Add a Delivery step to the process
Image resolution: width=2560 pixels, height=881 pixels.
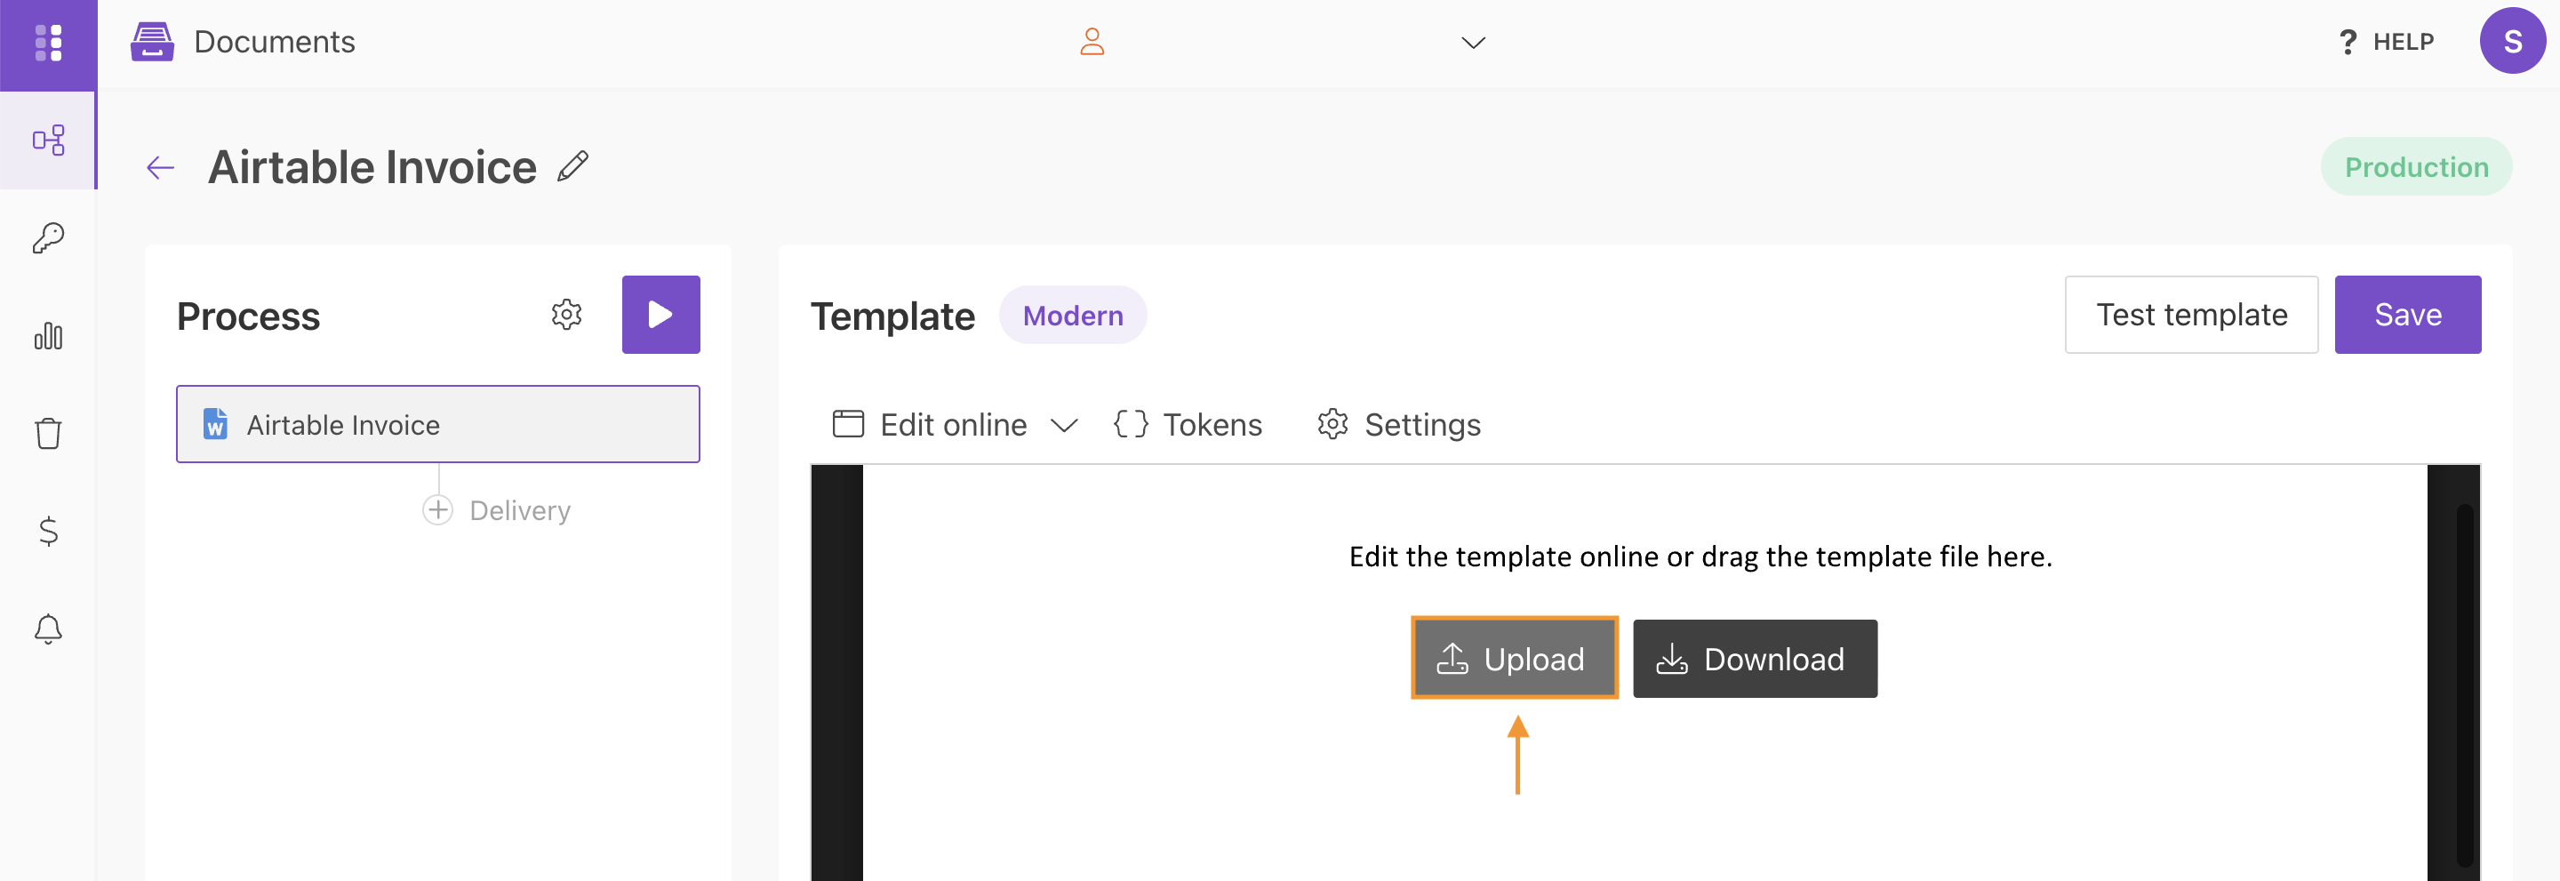click(x=437, y=509)
